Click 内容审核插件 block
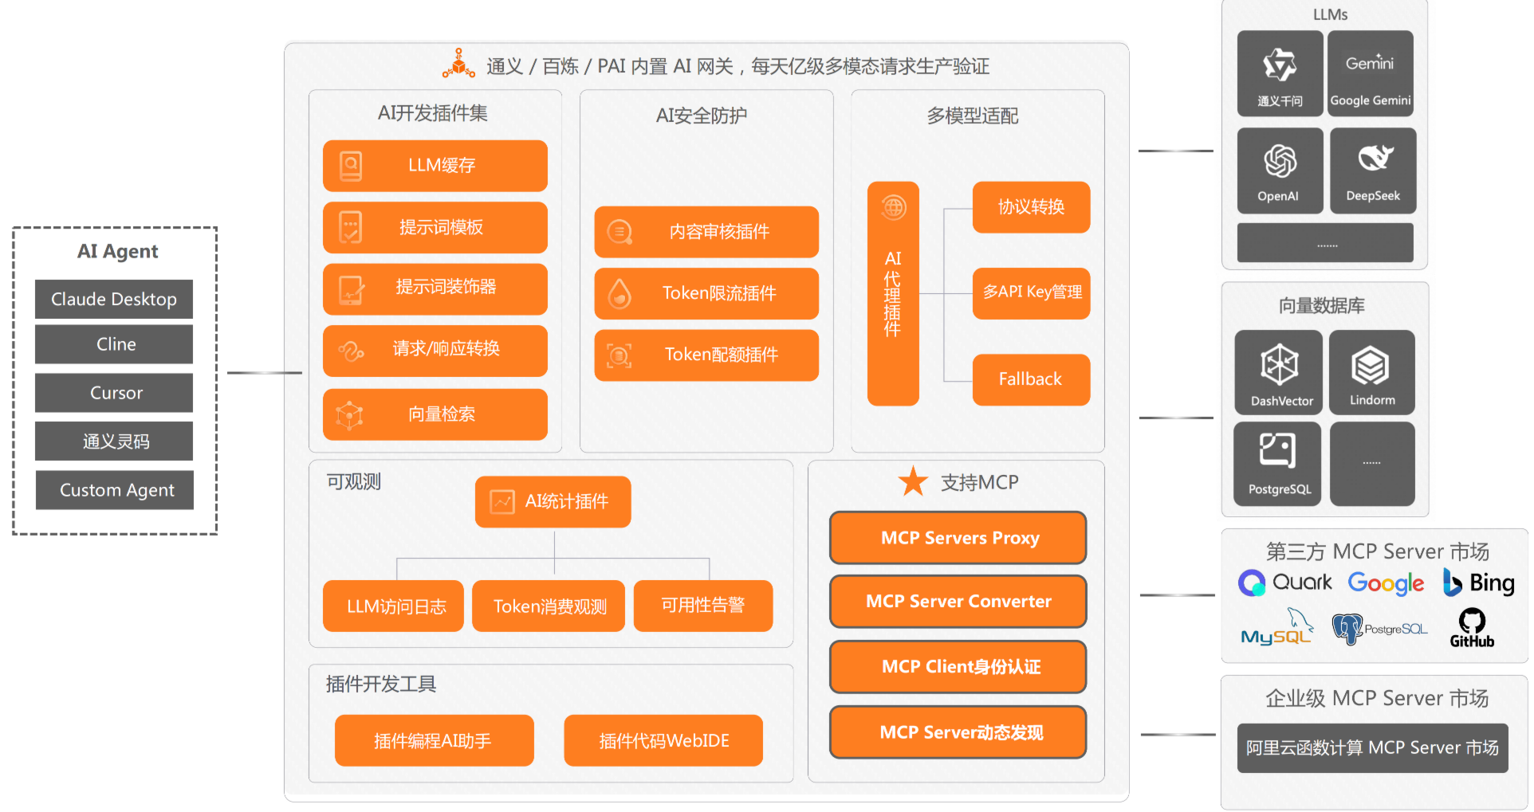This screenshot has height=812, width=1534. [706, 232]
